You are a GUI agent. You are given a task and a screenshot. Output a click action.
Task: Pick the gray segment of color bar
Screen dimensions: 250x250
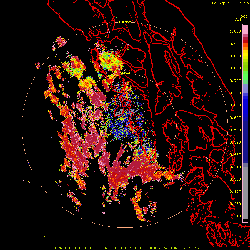[245, 193]
